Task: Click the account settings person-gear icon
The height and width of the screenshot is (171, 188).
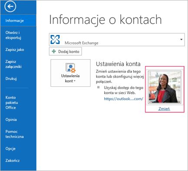Action: tap(70, 67)
